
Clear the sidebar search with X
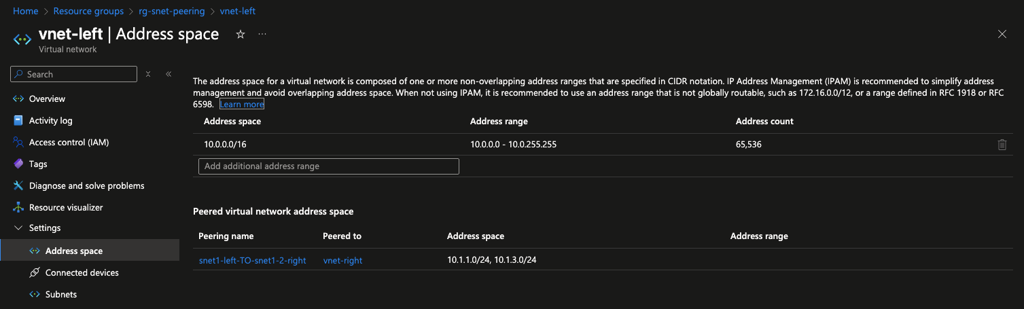148,74
